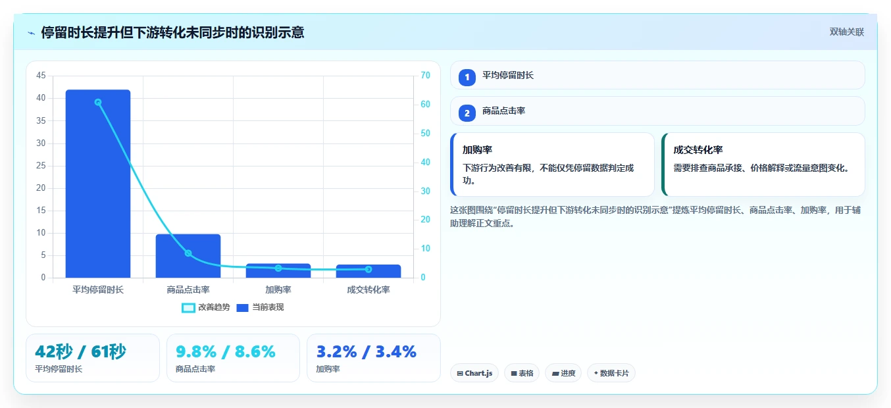The height and width of the screenshot is (408, 891).
Task: Click the 表格 tag
Action: coord(522,373)
